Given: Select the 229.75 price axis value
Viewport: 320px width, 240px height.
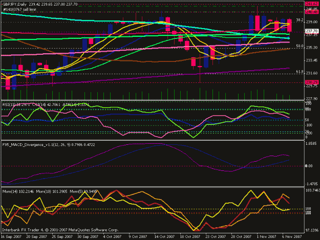Looking at the screenshot, I should (312, 86).
